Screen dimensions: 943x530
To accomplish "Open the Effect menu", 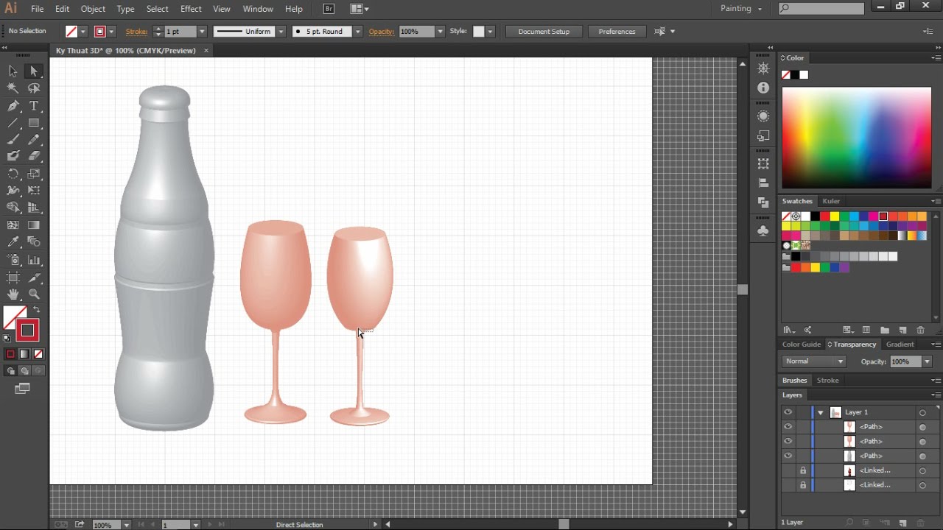I will 191,9.
